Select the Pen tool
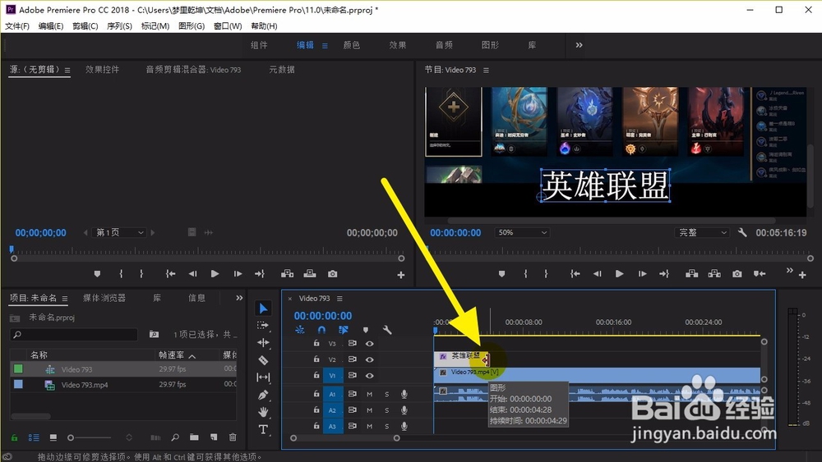Screen dimensions: 822x462 point(263,395)
